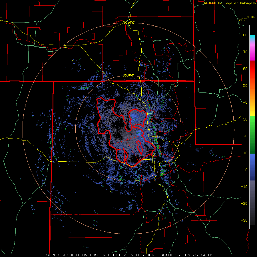Click the -10 value on the dBZ scale
Image resolution: width=257 pixels, height=257 pixels.
pyautogui.click(x=244, y=187)
